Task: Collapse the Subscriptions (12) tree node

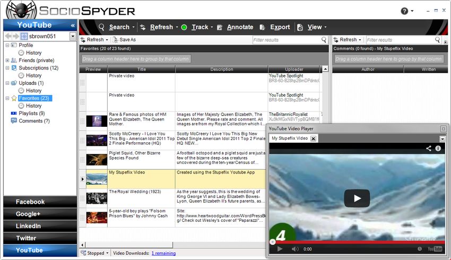Action: tap(7, 68)
